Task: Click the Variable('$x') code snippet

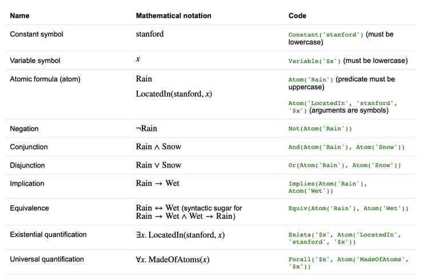Action: tap(315, 61)
